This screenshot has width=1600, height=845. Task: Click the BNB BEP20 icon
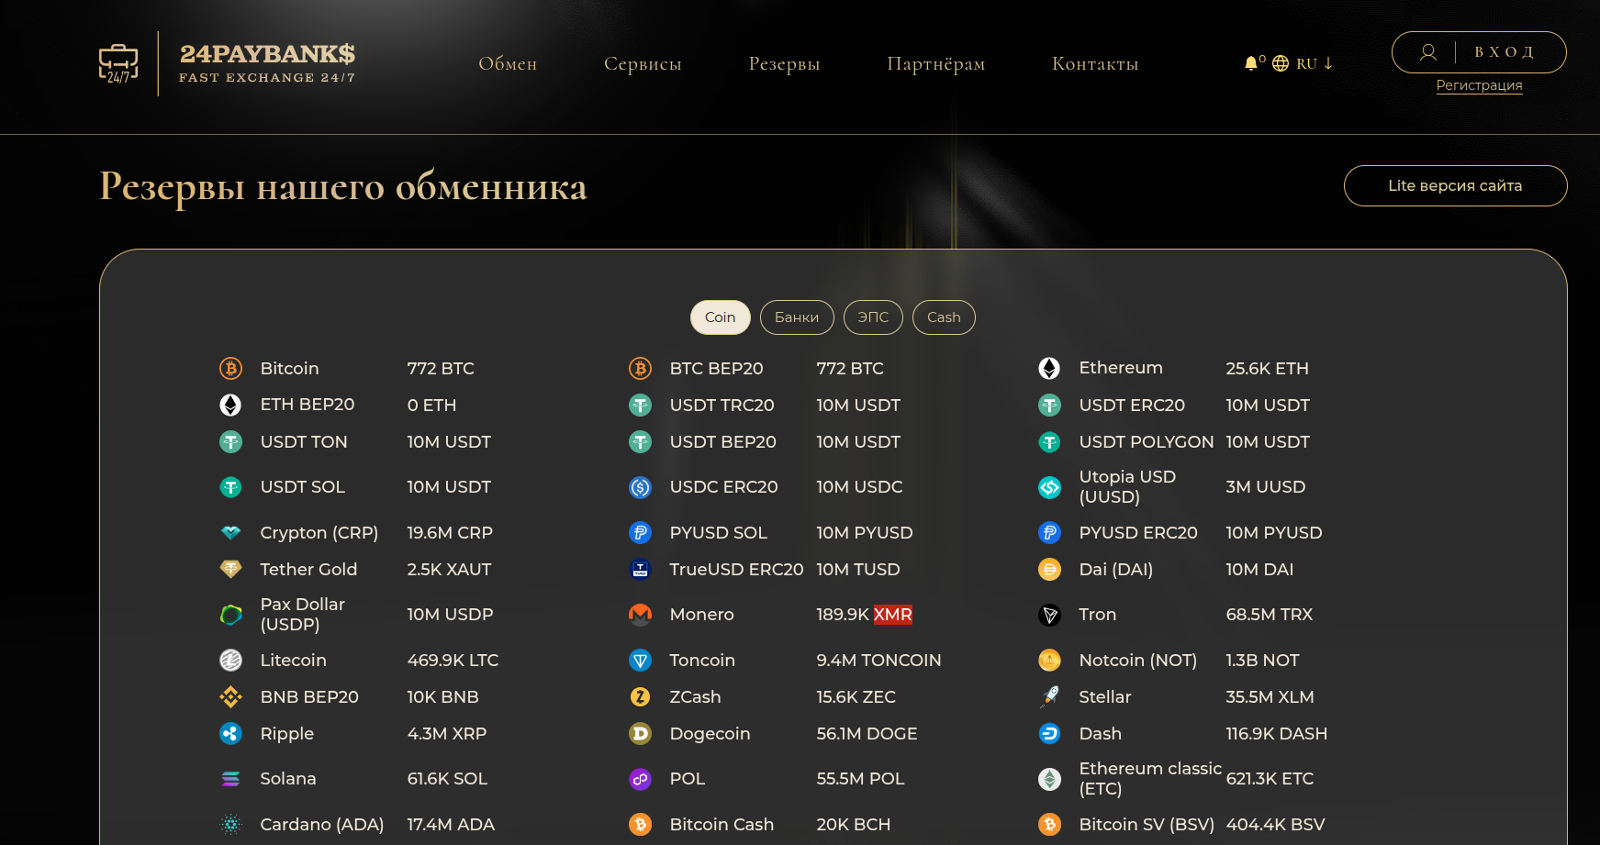pyautogui.click(x=230, y=697)
